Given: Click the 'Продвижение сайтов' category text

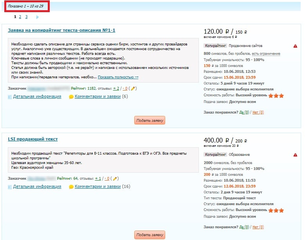Looking at the screenshot, I should pos(245,46).
